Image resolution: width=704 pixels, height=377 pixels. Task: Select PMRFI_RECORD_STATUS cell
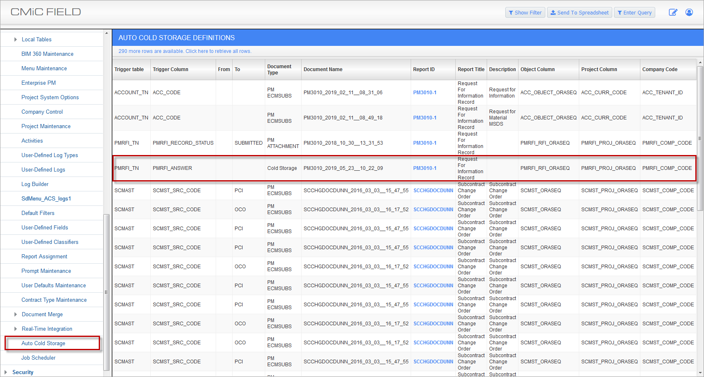[183, 143]
